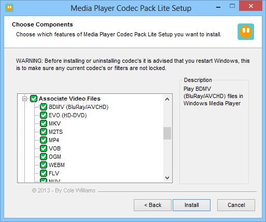Select the MKV tree row label
Viewport: 266px width, 222px height.
[55, 123]
